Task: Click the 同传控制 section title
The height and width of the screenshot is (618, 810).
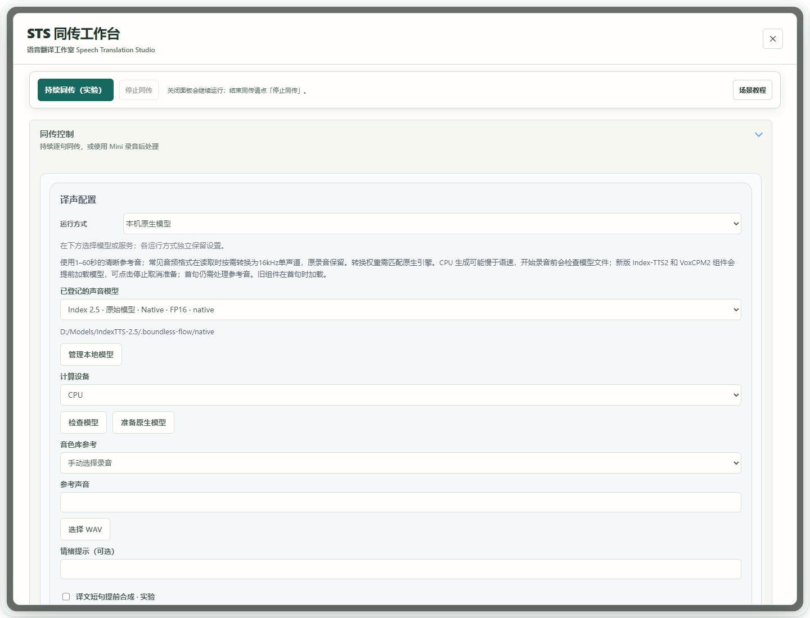Action: 57,134
